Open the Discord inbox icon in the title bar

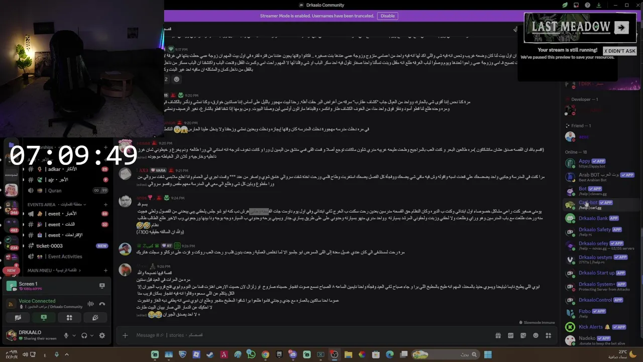576,5
